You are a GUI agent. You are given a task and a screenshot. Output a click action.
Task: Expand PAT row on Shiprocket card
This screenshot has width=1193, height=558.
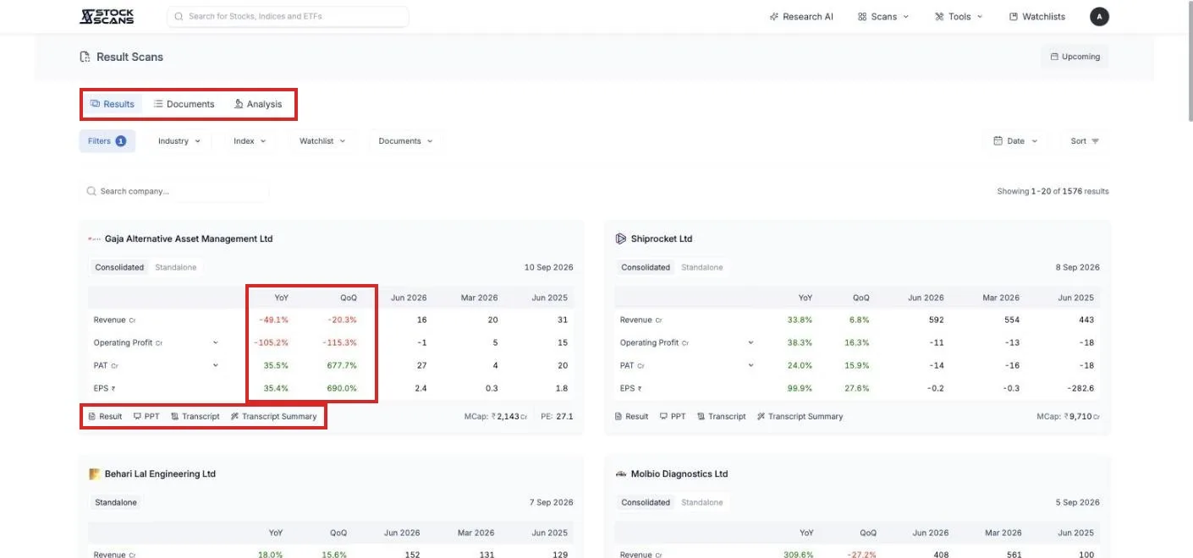coord(750,365)
